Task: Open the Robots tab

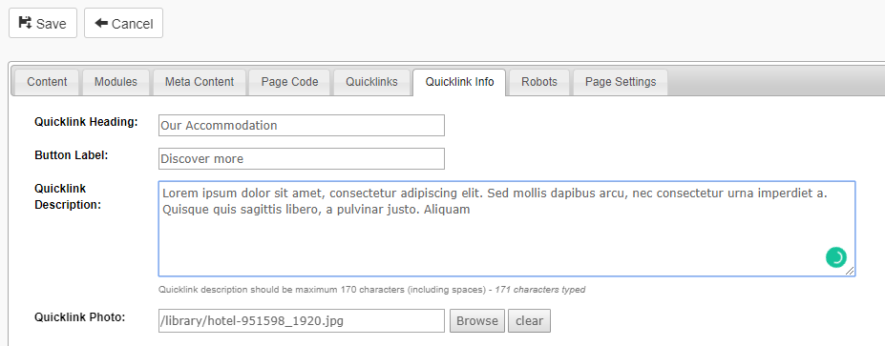Action: (x=539, y=82)
